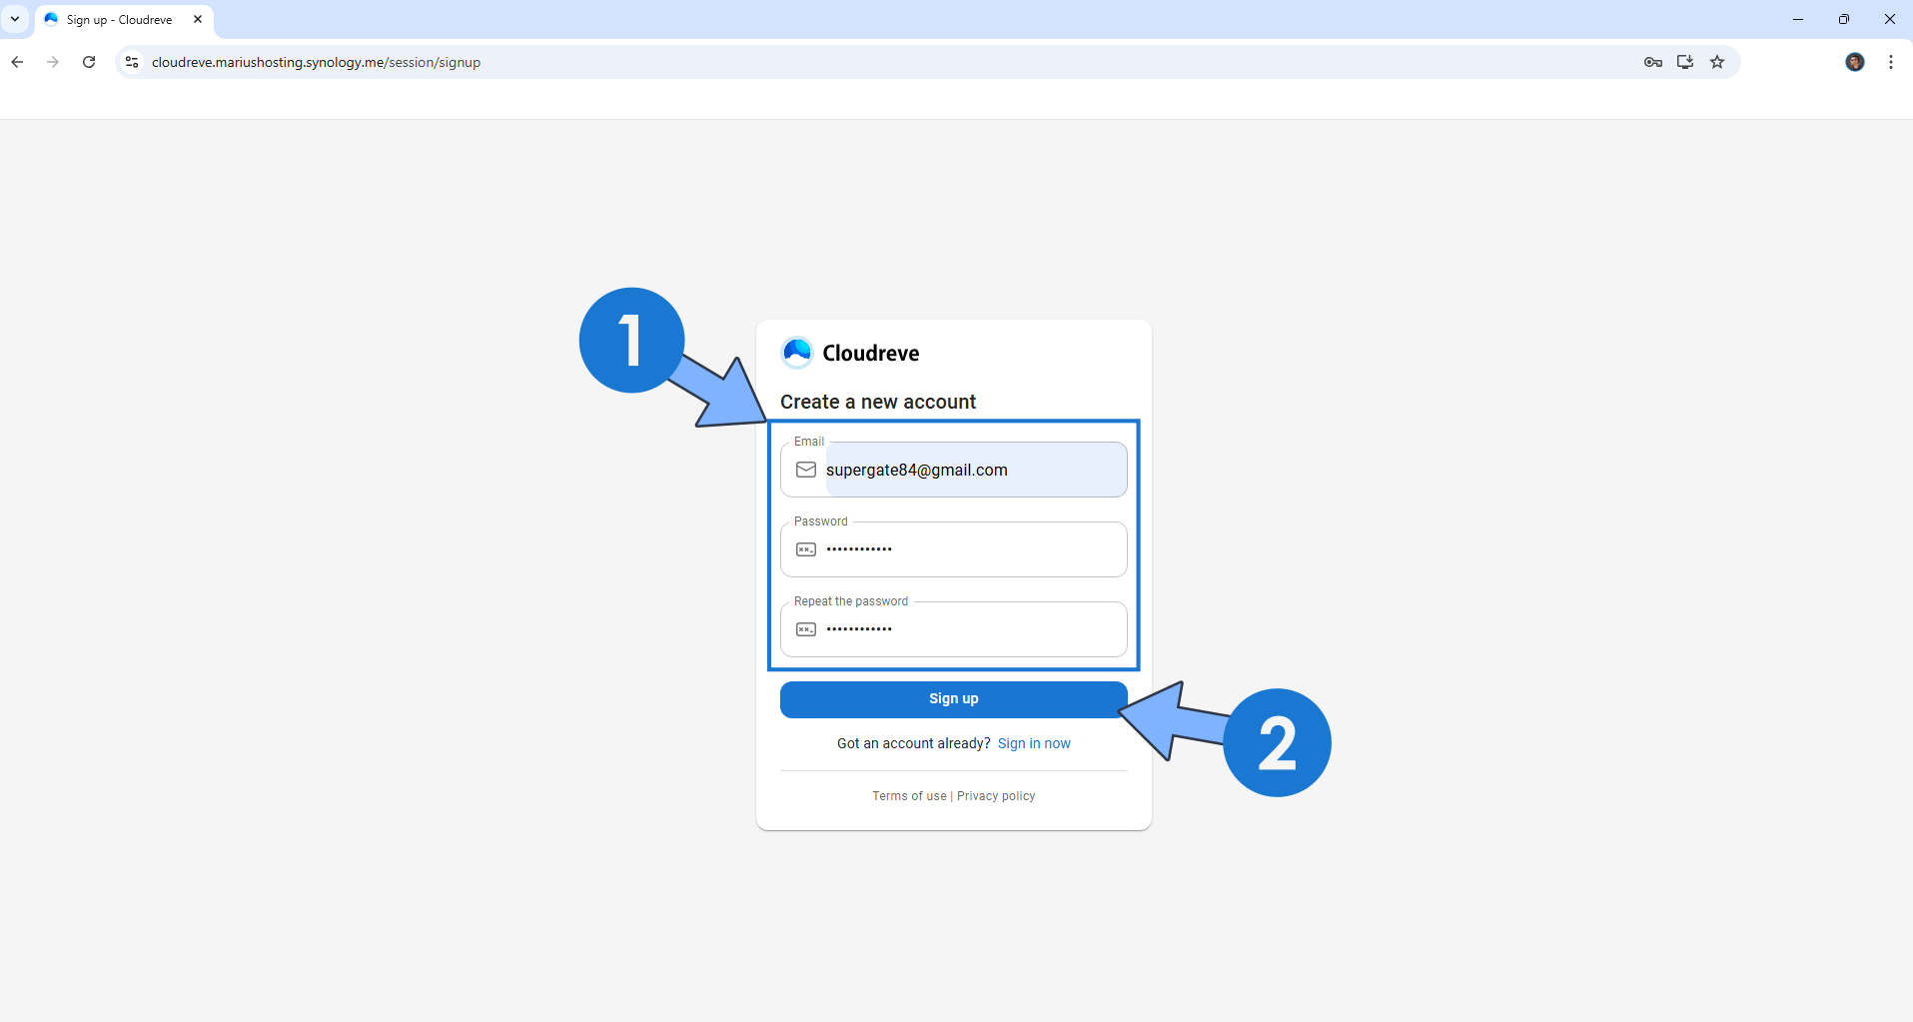Open the Terms of use link

[909, 796]
